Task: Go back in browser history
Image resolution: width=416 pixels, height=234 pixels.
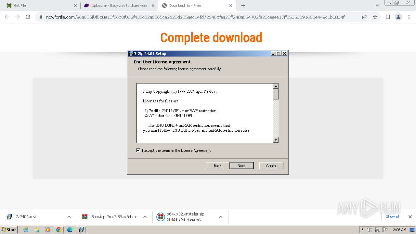Action: [x=7, y=17]
